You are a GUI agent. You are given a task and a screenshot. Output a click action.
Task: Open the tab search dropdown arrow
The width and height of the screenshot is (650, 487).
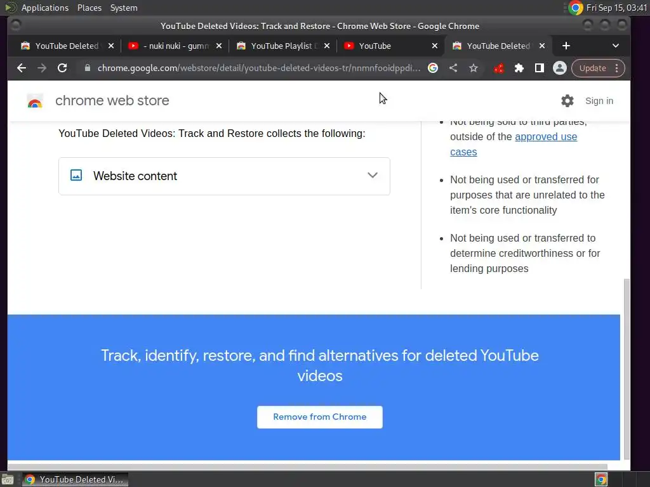616,46
